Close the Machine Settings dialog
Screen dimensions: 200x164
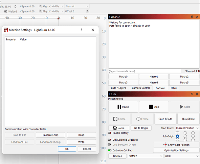click(93, 30)
